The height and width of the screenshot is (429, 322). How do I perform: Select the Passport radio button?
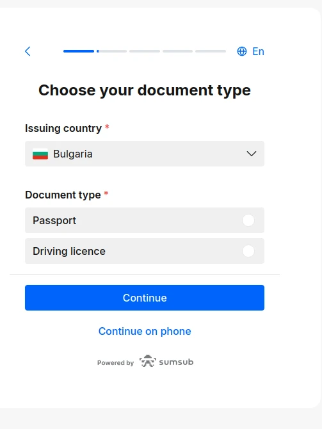point(248,220)
